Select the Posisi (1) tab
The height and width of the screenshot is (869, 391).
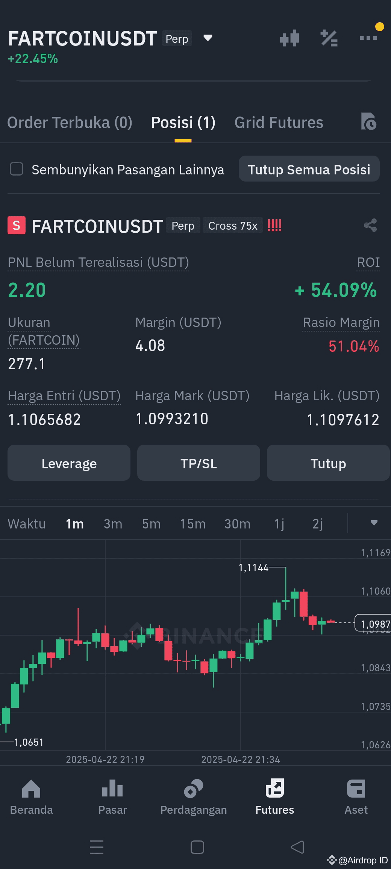click(x=183, y=123)
